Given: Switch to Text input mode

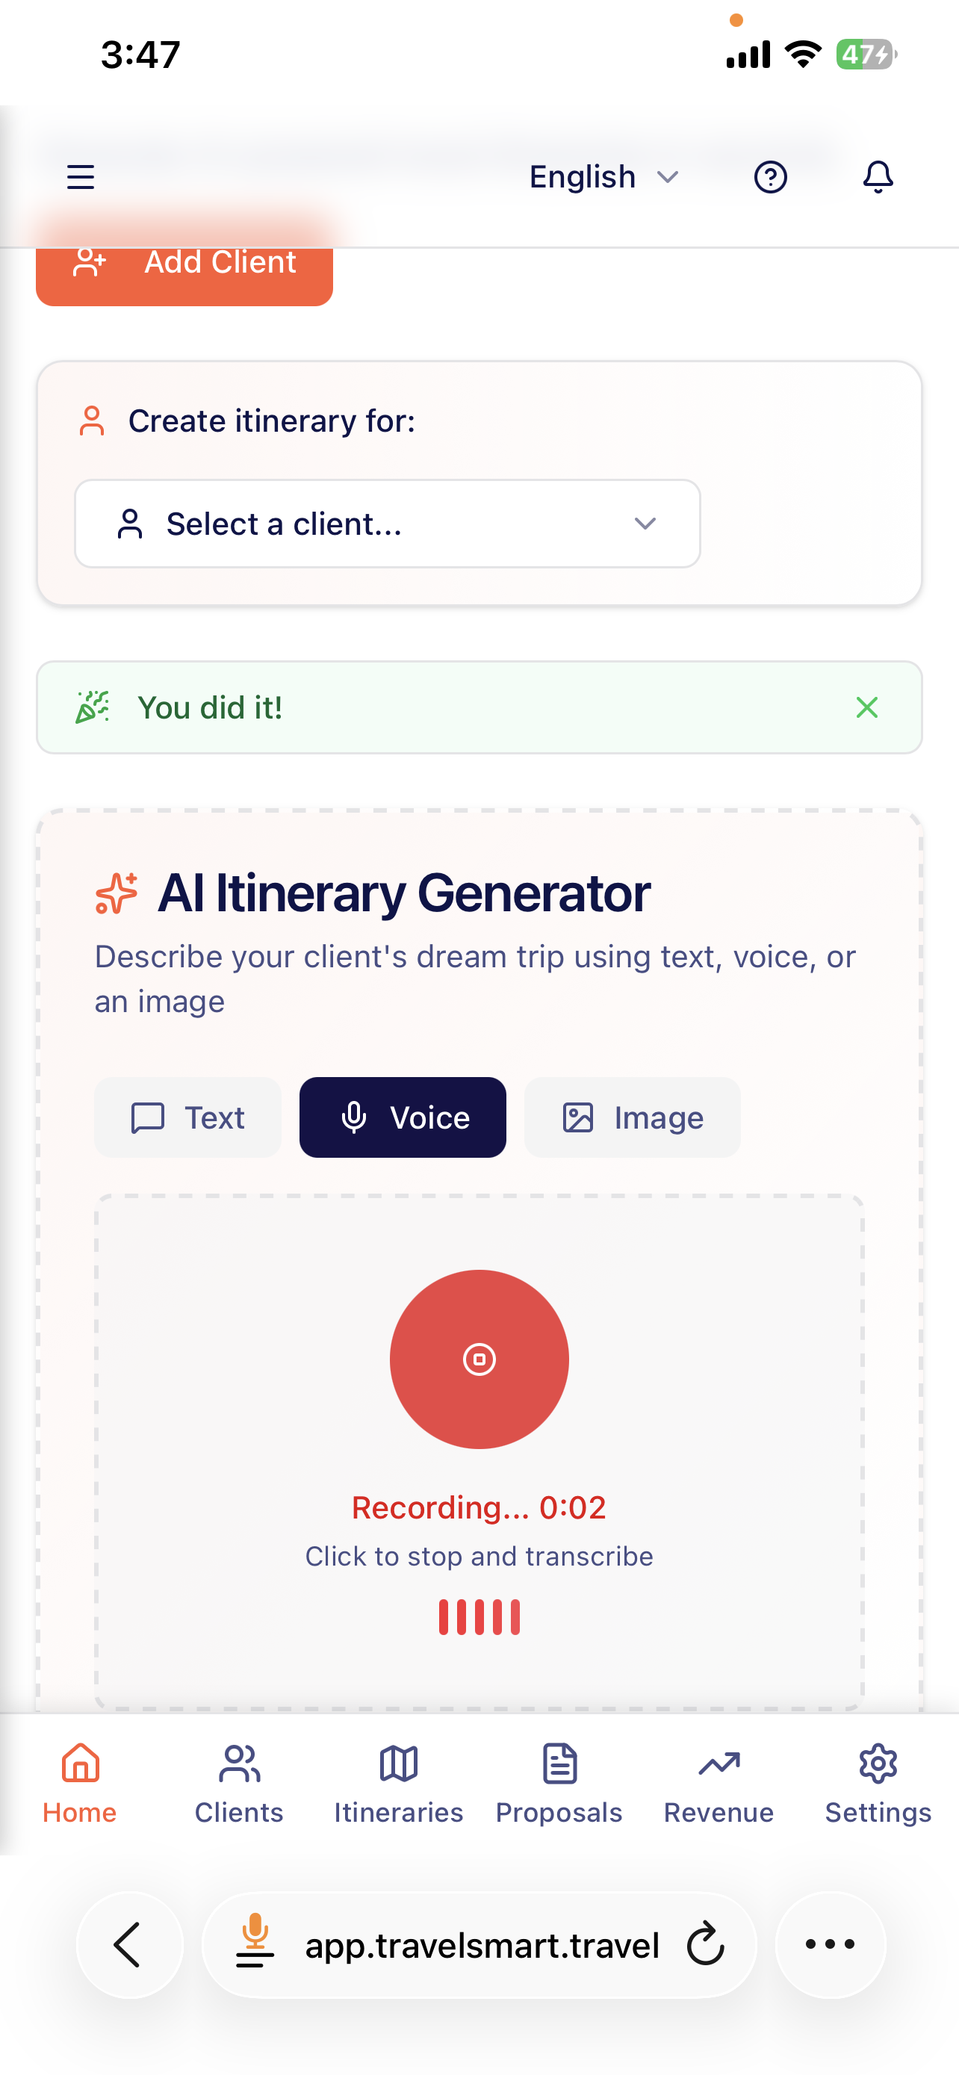Looking at the screenshot, I should click(x=187, y=1117).
